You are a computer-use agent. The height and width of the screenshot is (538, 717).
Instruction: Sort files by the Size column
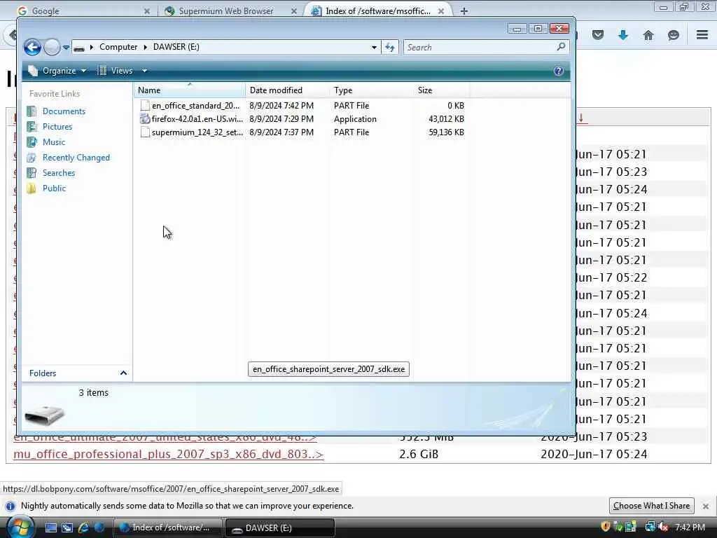(x=441, y=90)
